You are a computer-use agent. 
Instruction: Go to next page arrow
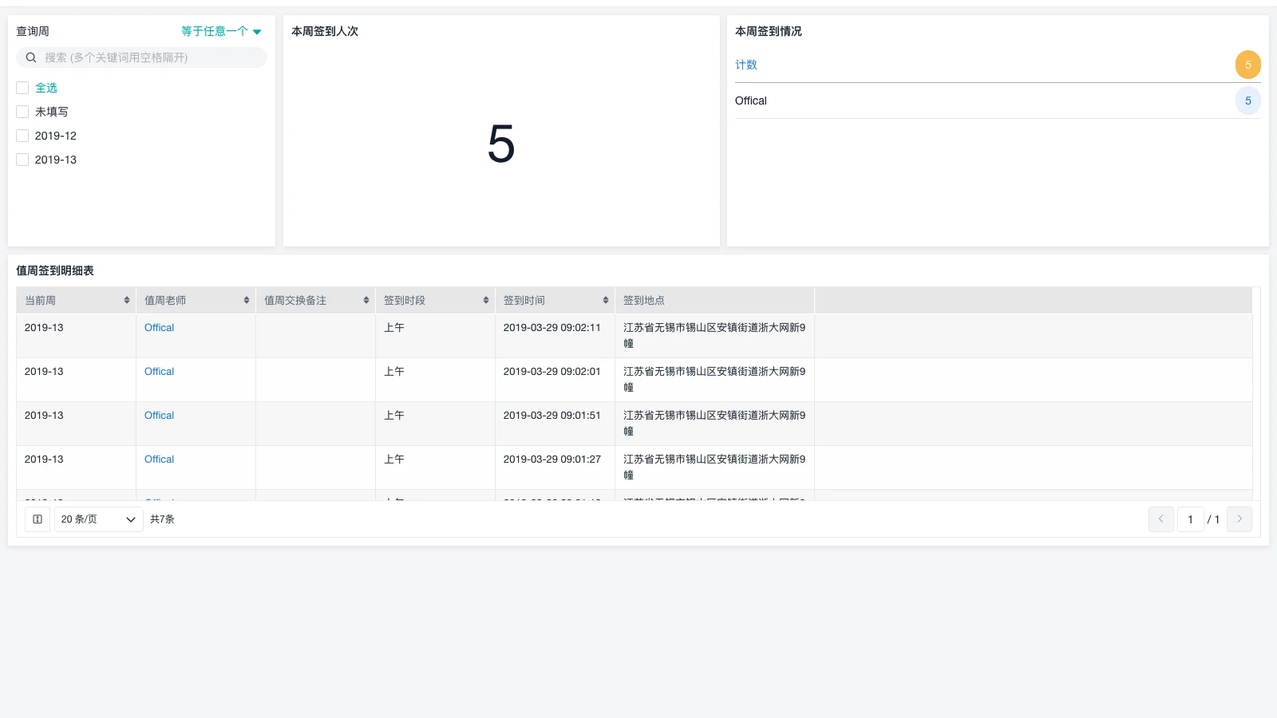[x=1239, y=519]
